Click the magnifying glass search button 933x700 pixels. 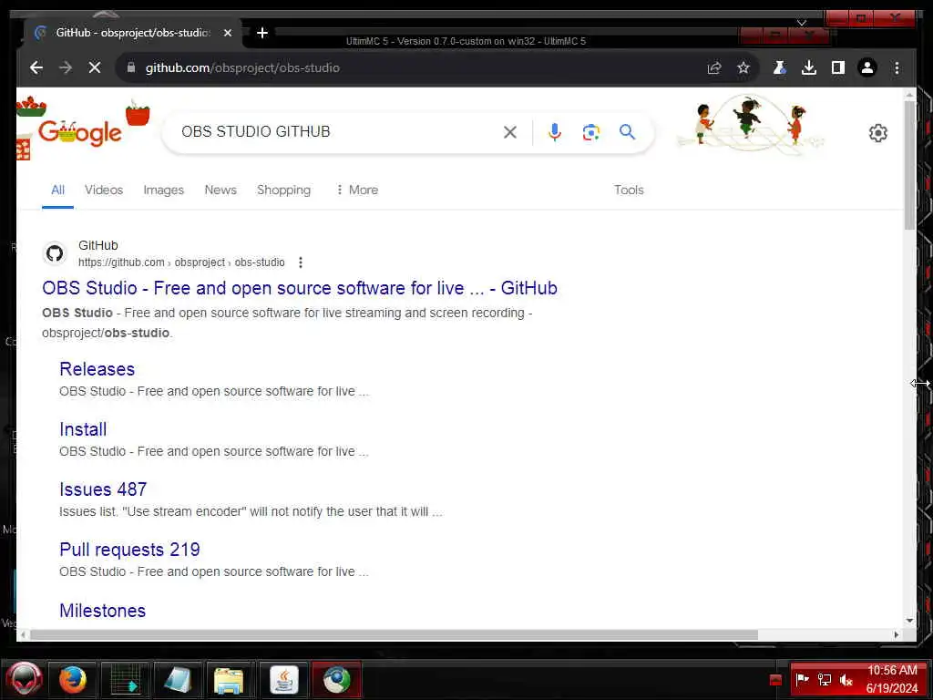pyautogui.click(x=627, y=131)
